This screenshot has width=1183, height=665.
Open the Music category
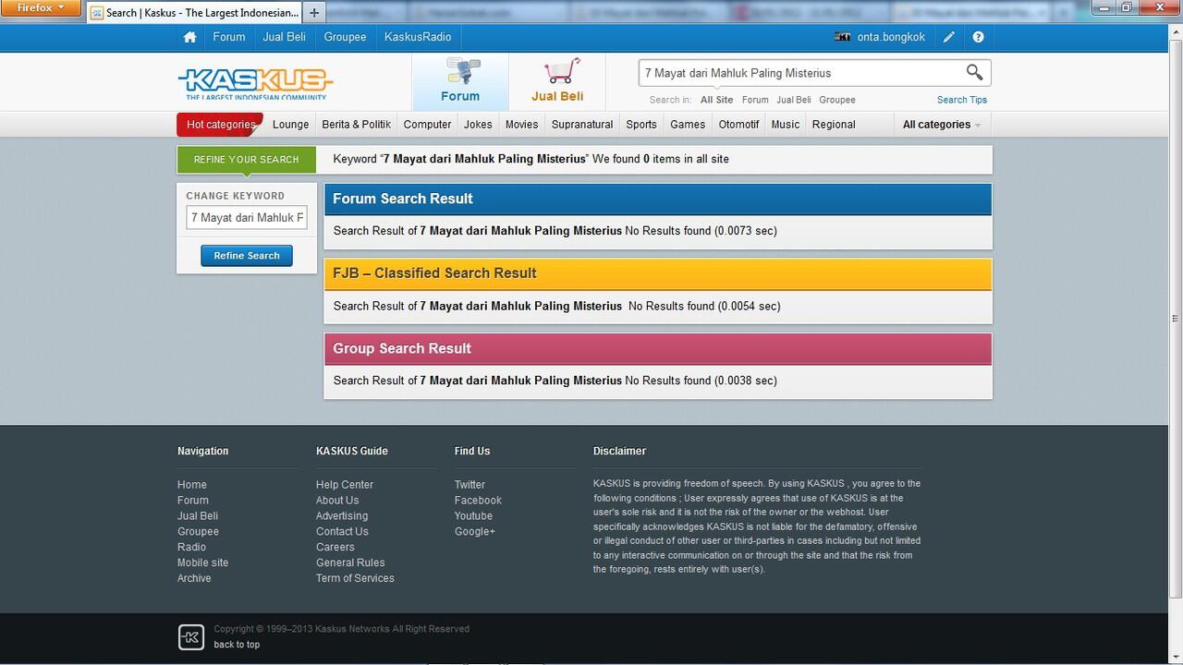(786, 125)
